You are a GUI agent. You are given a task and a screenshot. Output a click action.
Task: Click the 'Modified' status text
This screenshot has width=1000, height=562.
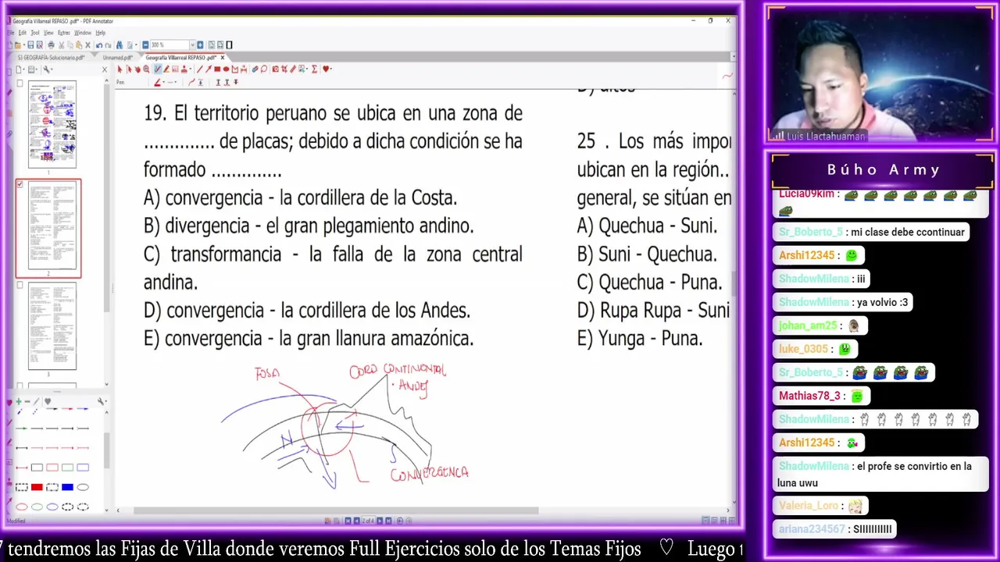[16, 521]
